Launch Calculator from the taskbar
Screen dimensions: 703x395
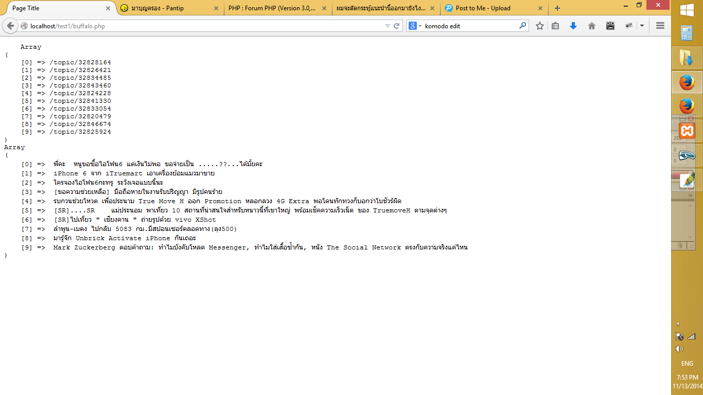click(687, 33)
